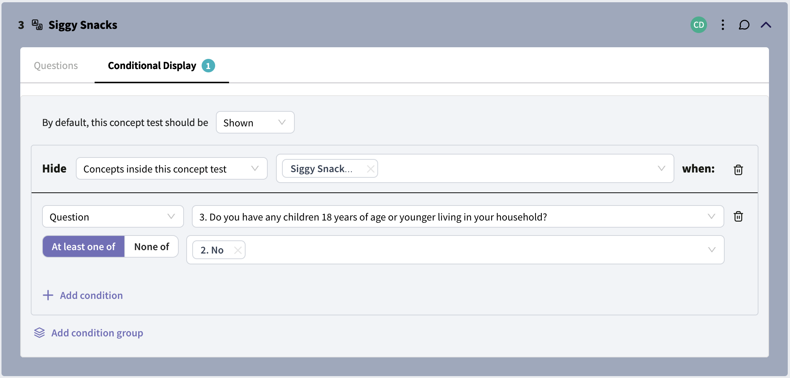This screenshot has width=790, height=378.
Task: Select the 'None of' toggle
Action: point(152,246)
